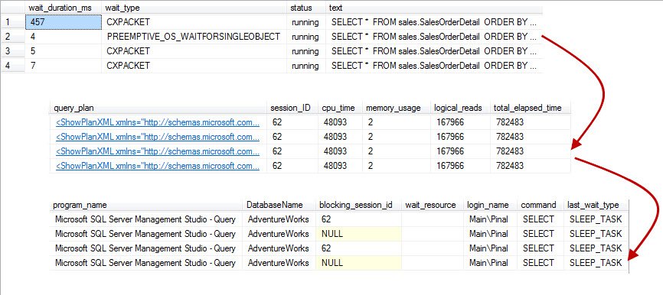Viewport: 663px width, 295px height.
Task: Select first NULL blocking_session_id cell
Action: (x=358, y=233)
